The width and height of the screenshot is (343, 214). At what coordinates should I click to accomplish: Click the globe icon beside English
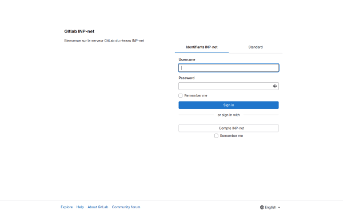262,207
